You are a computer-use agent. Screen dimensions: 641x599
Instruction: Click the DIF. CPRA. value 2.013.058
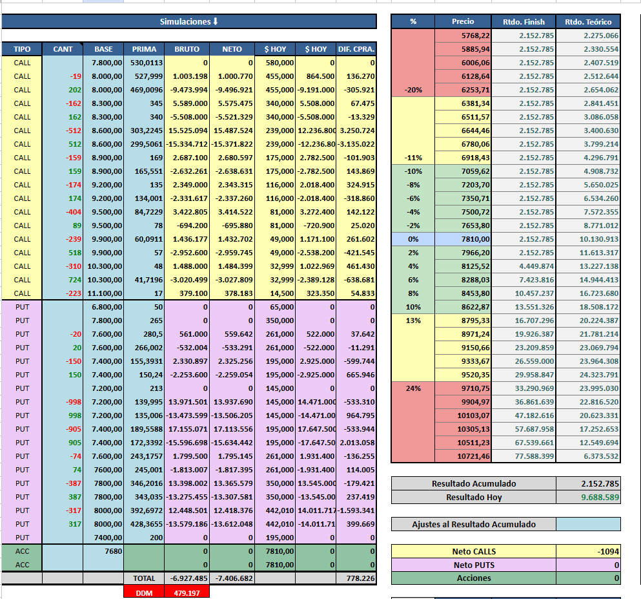coord(356,443)
